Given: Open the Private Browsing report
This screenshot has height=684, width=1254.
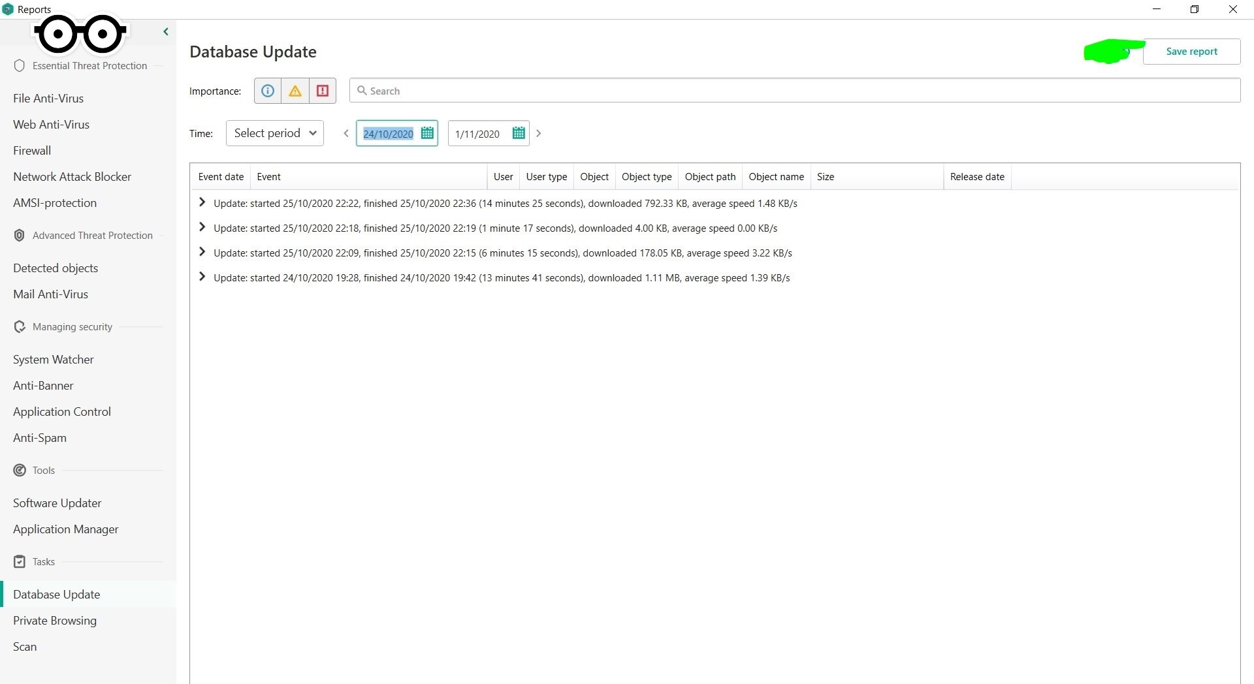Looking at the screenshot, I should 55,621.
